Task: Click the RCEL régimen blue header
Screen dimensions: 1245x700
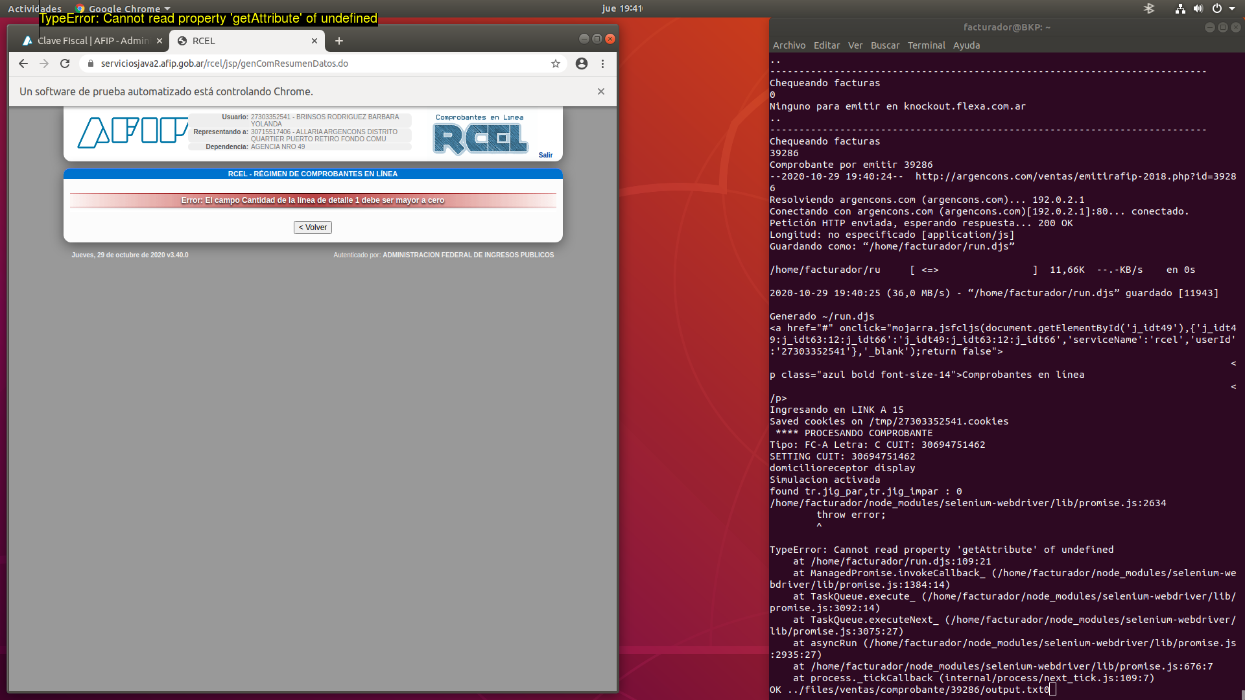Action: click(313, 174)
